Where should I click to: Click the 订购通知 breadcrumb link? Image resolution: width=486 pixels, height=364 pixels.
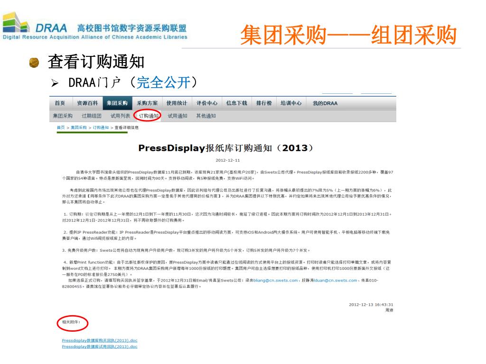[x=101, y=127]
